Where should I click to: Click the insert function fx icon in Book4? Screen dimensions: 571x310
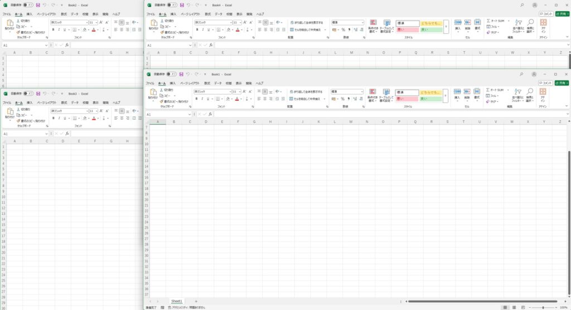point(211,45)
